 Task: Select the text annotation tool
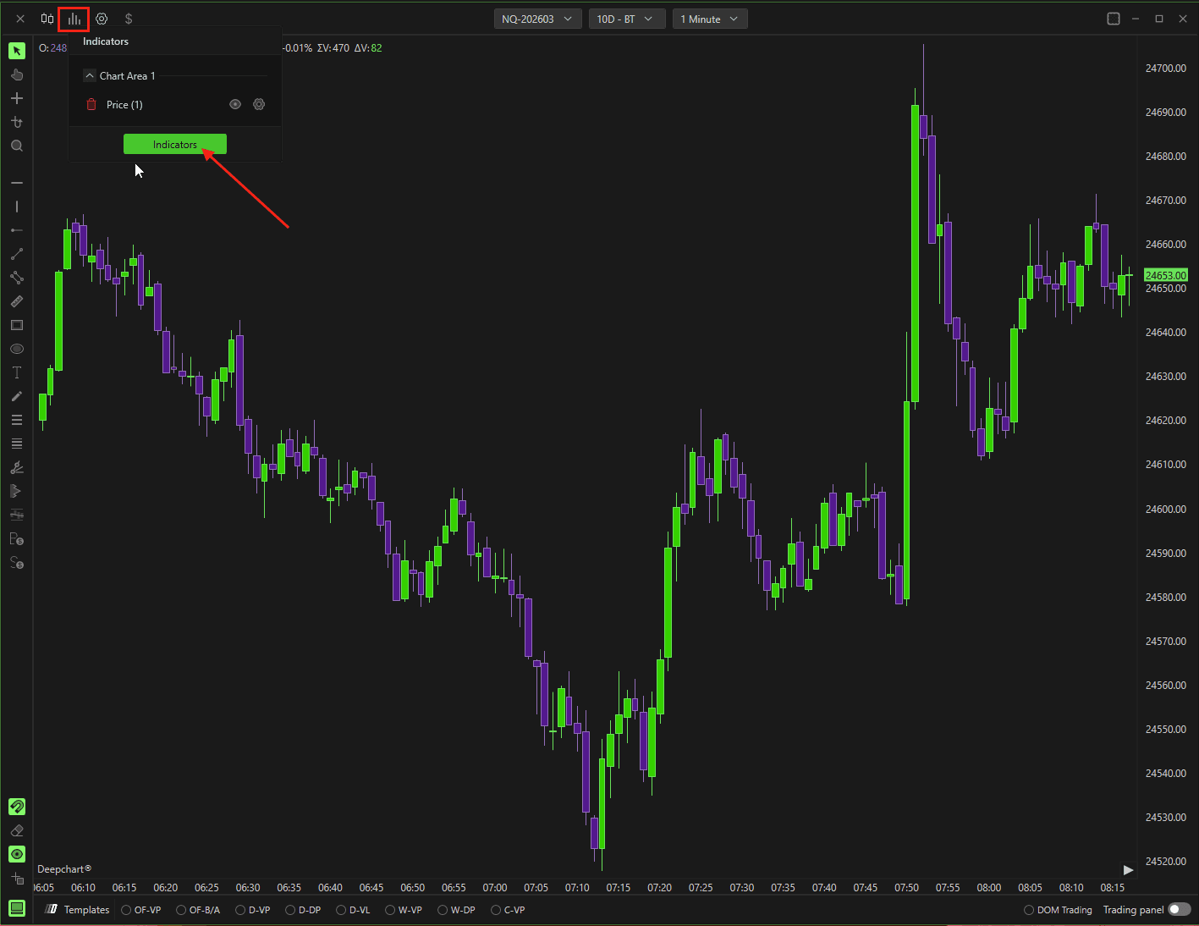point(17,372)
